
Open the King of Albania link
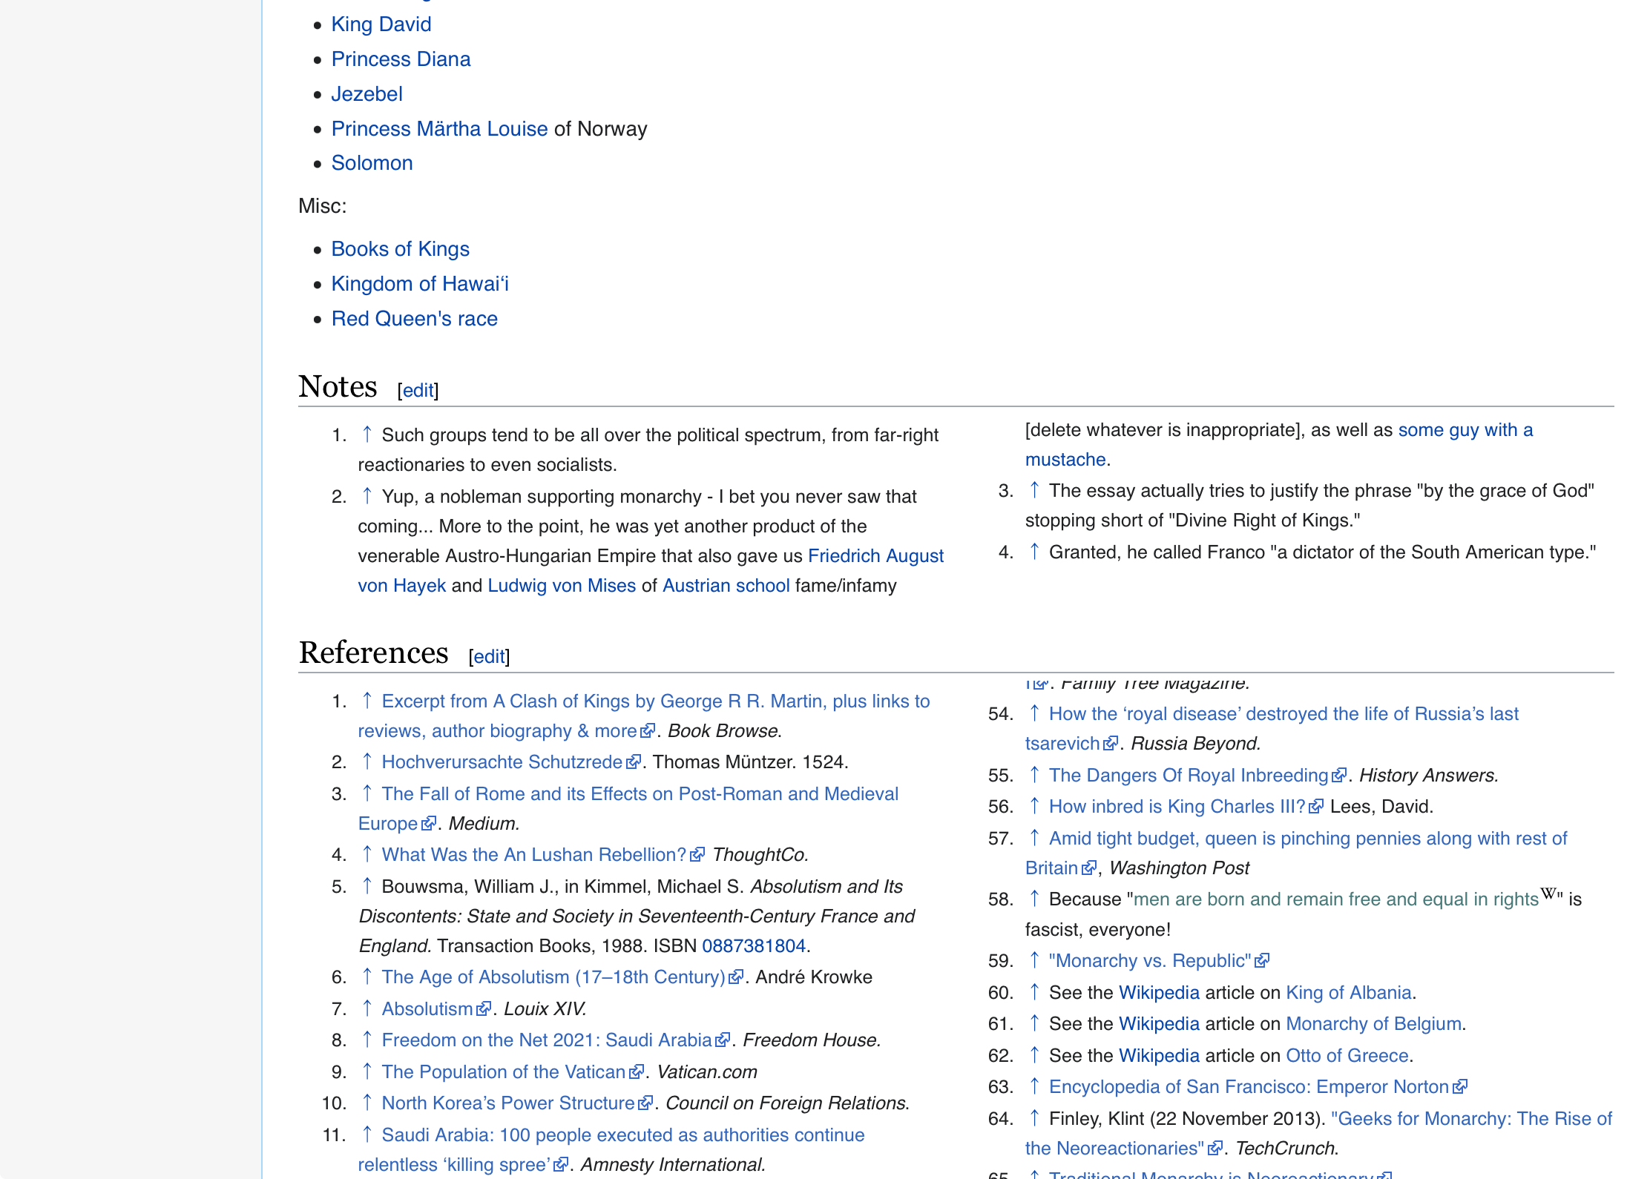(1348, 992)
